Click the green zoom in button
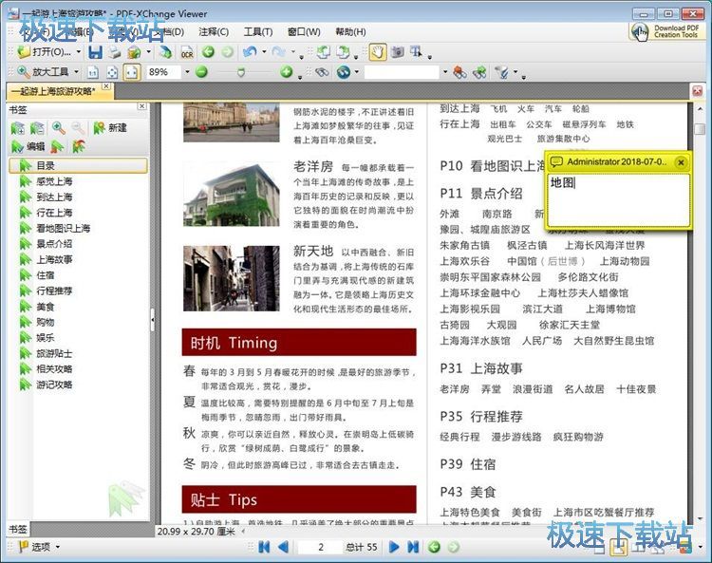 (287, 72)
